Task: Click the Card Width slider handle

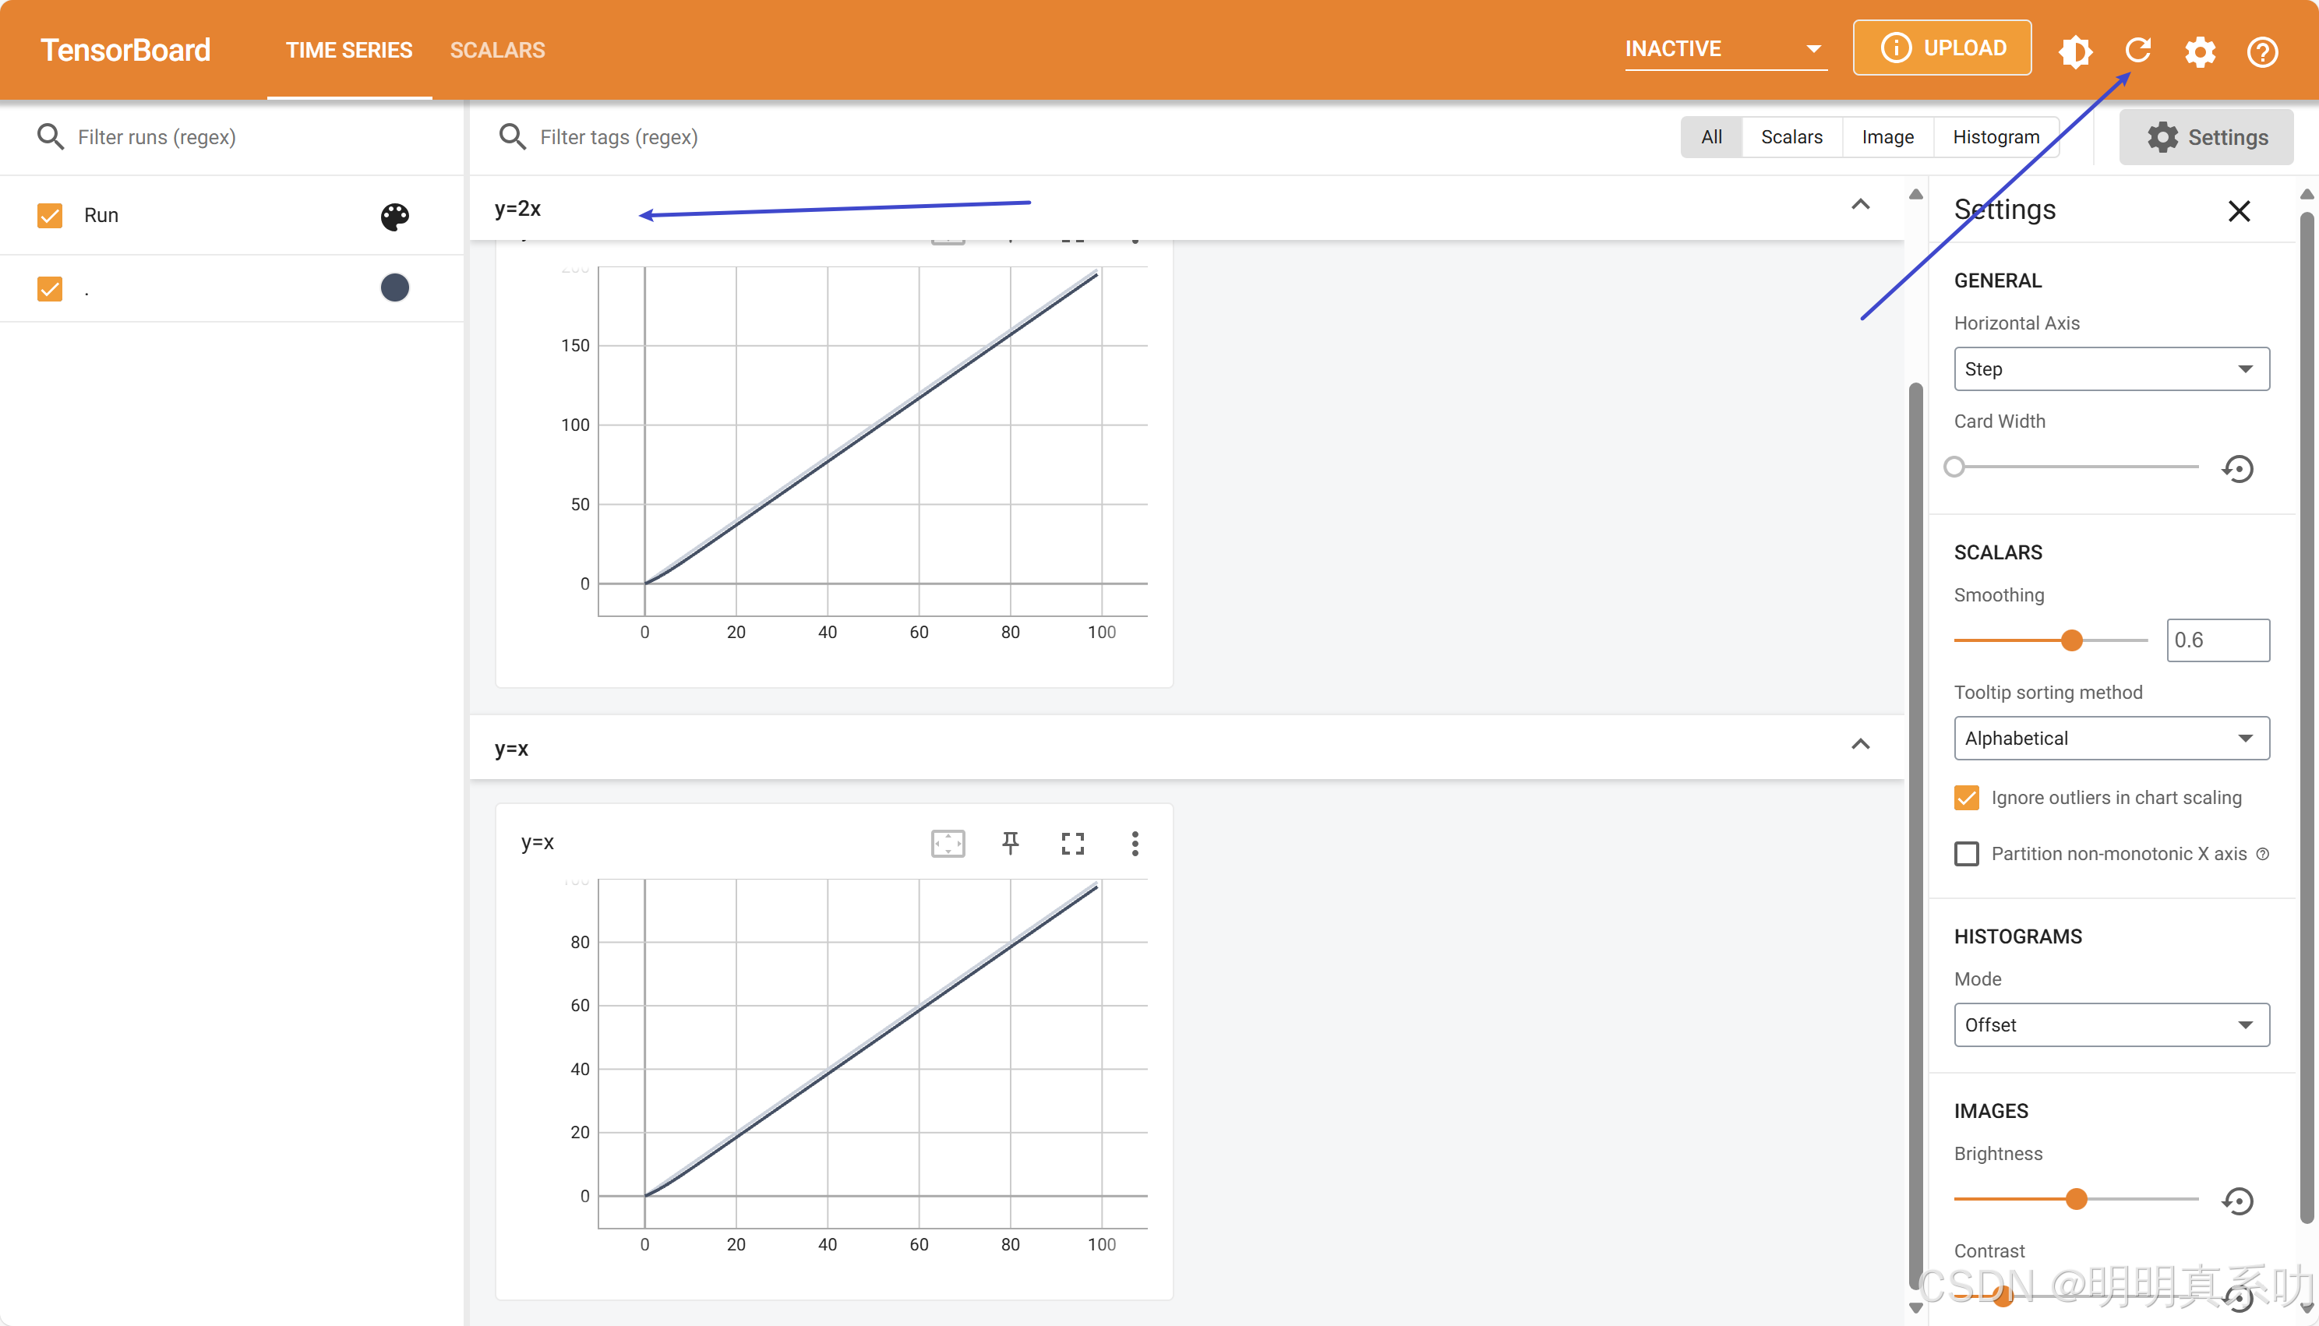Action: click(1954, 467)
